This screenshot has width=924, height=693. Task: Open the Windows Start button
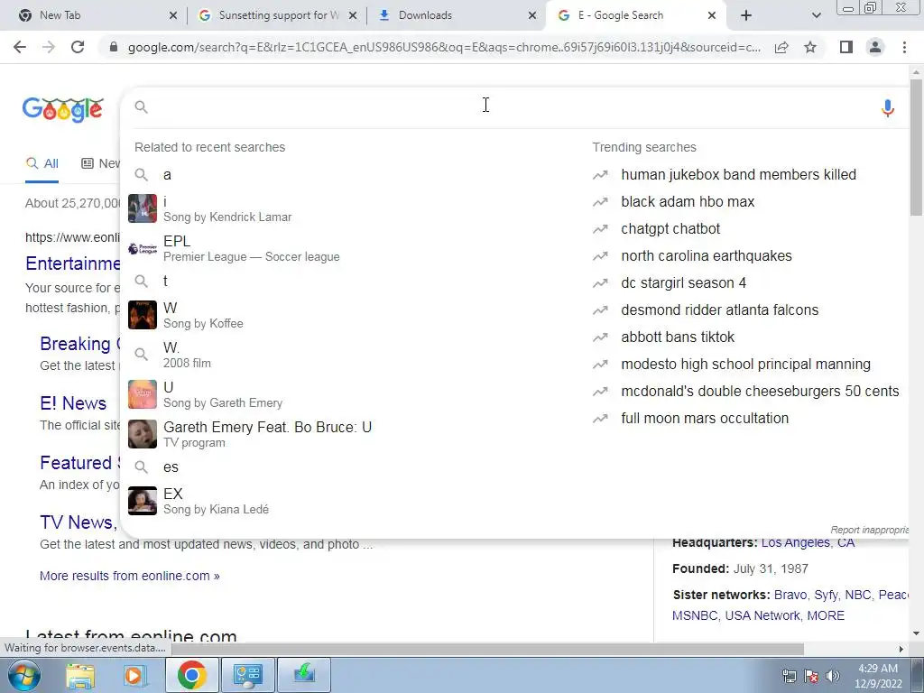(x=24, y=675)
